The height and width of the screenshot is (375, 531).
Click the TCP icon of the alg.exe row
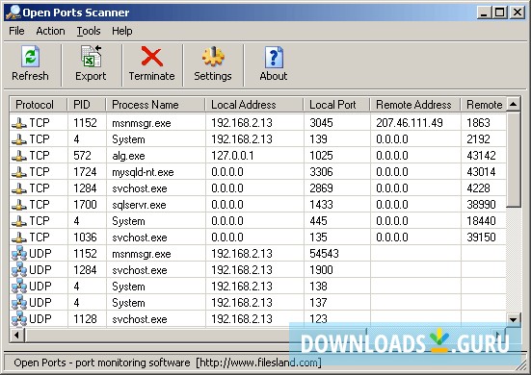tap(19, 156)
